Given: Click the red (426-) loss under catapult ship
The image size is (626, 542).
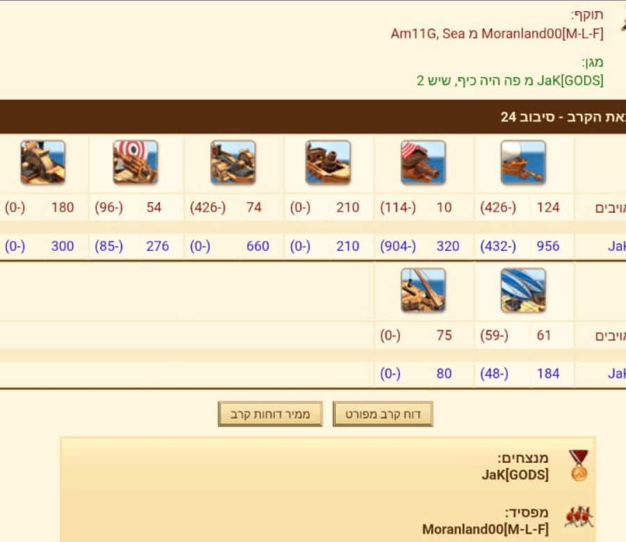Looking at the screenshot, I should [207, 207].
